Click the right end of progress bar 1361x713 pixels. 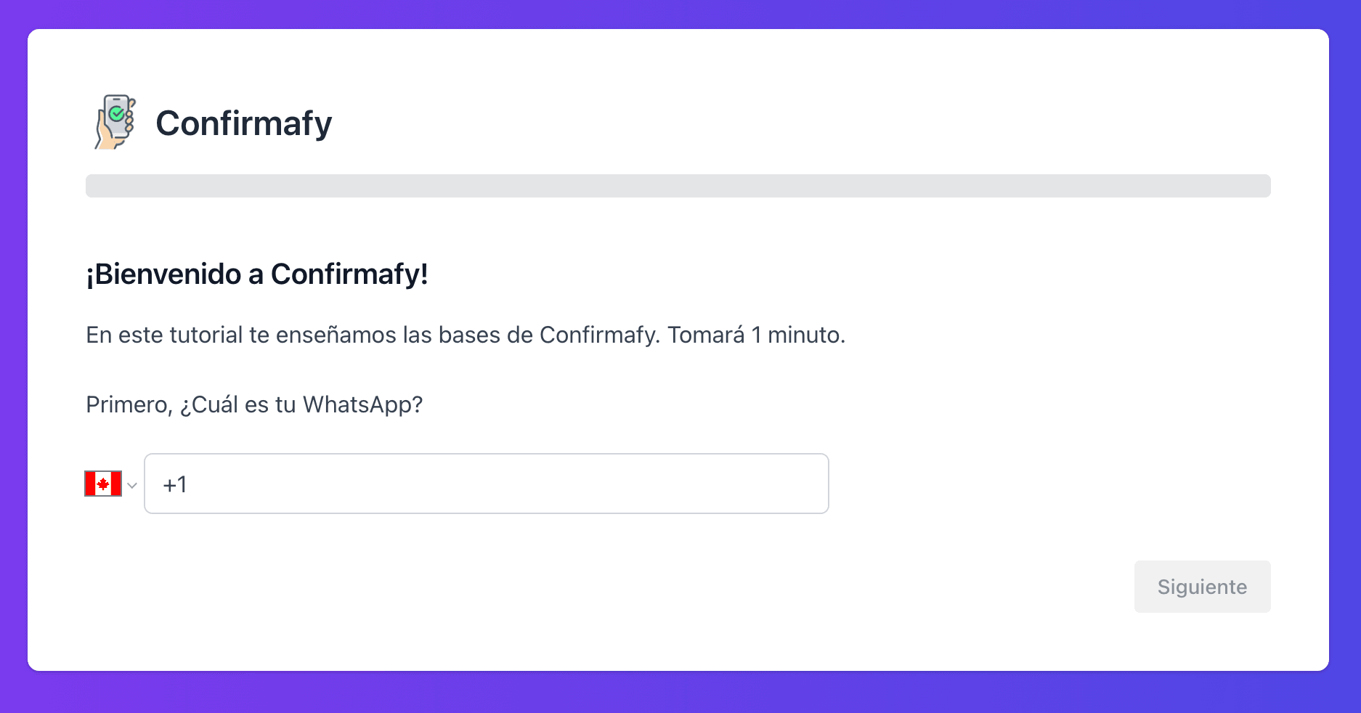click(1262, 186)
